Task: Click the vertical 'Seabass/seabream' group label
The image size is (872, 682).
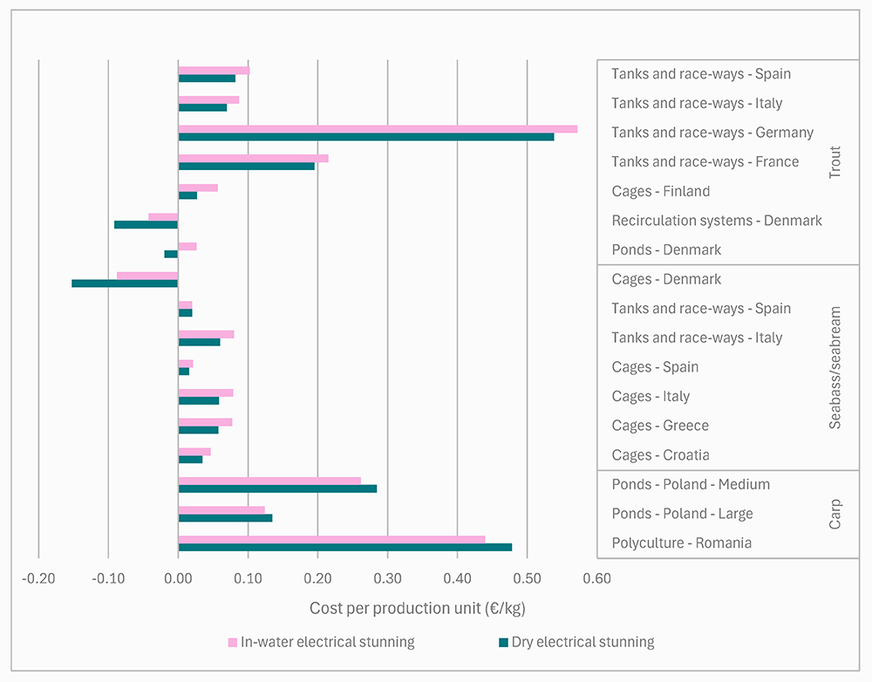Action: point(835,367)
